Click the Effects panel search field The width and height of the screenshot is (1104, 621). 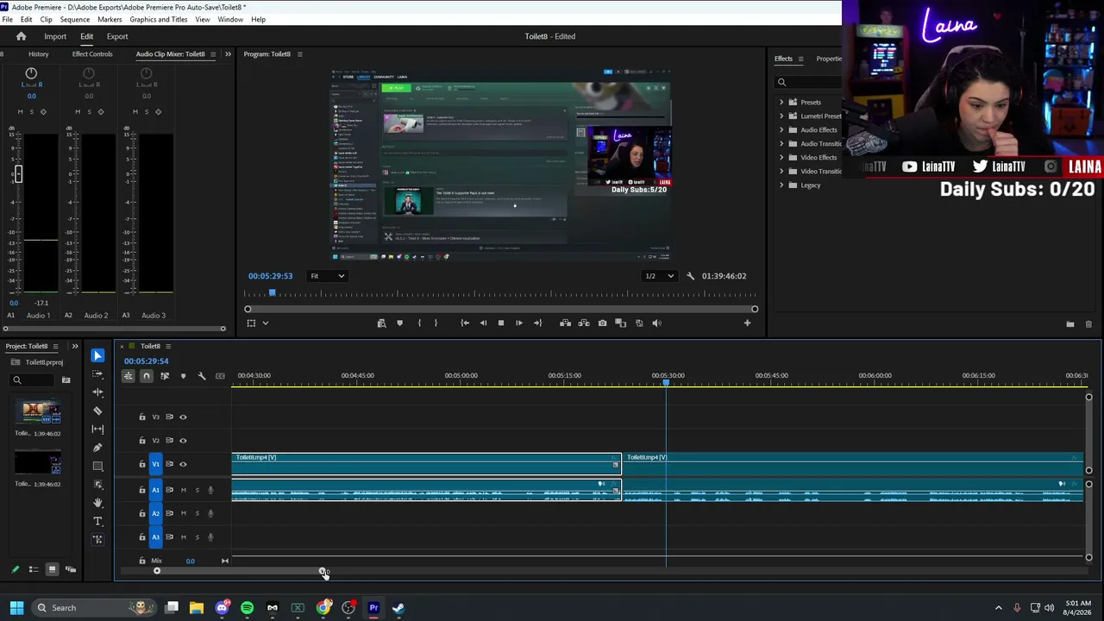click(809, 82)
